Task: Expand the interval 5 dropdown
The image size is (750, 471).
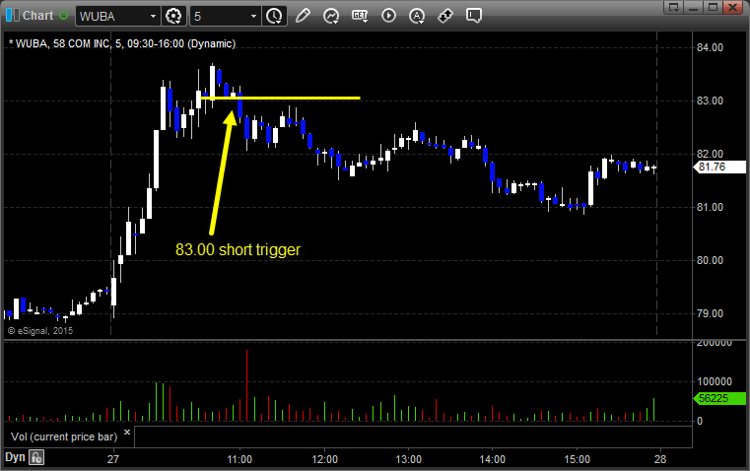Action: click(253, 16)
